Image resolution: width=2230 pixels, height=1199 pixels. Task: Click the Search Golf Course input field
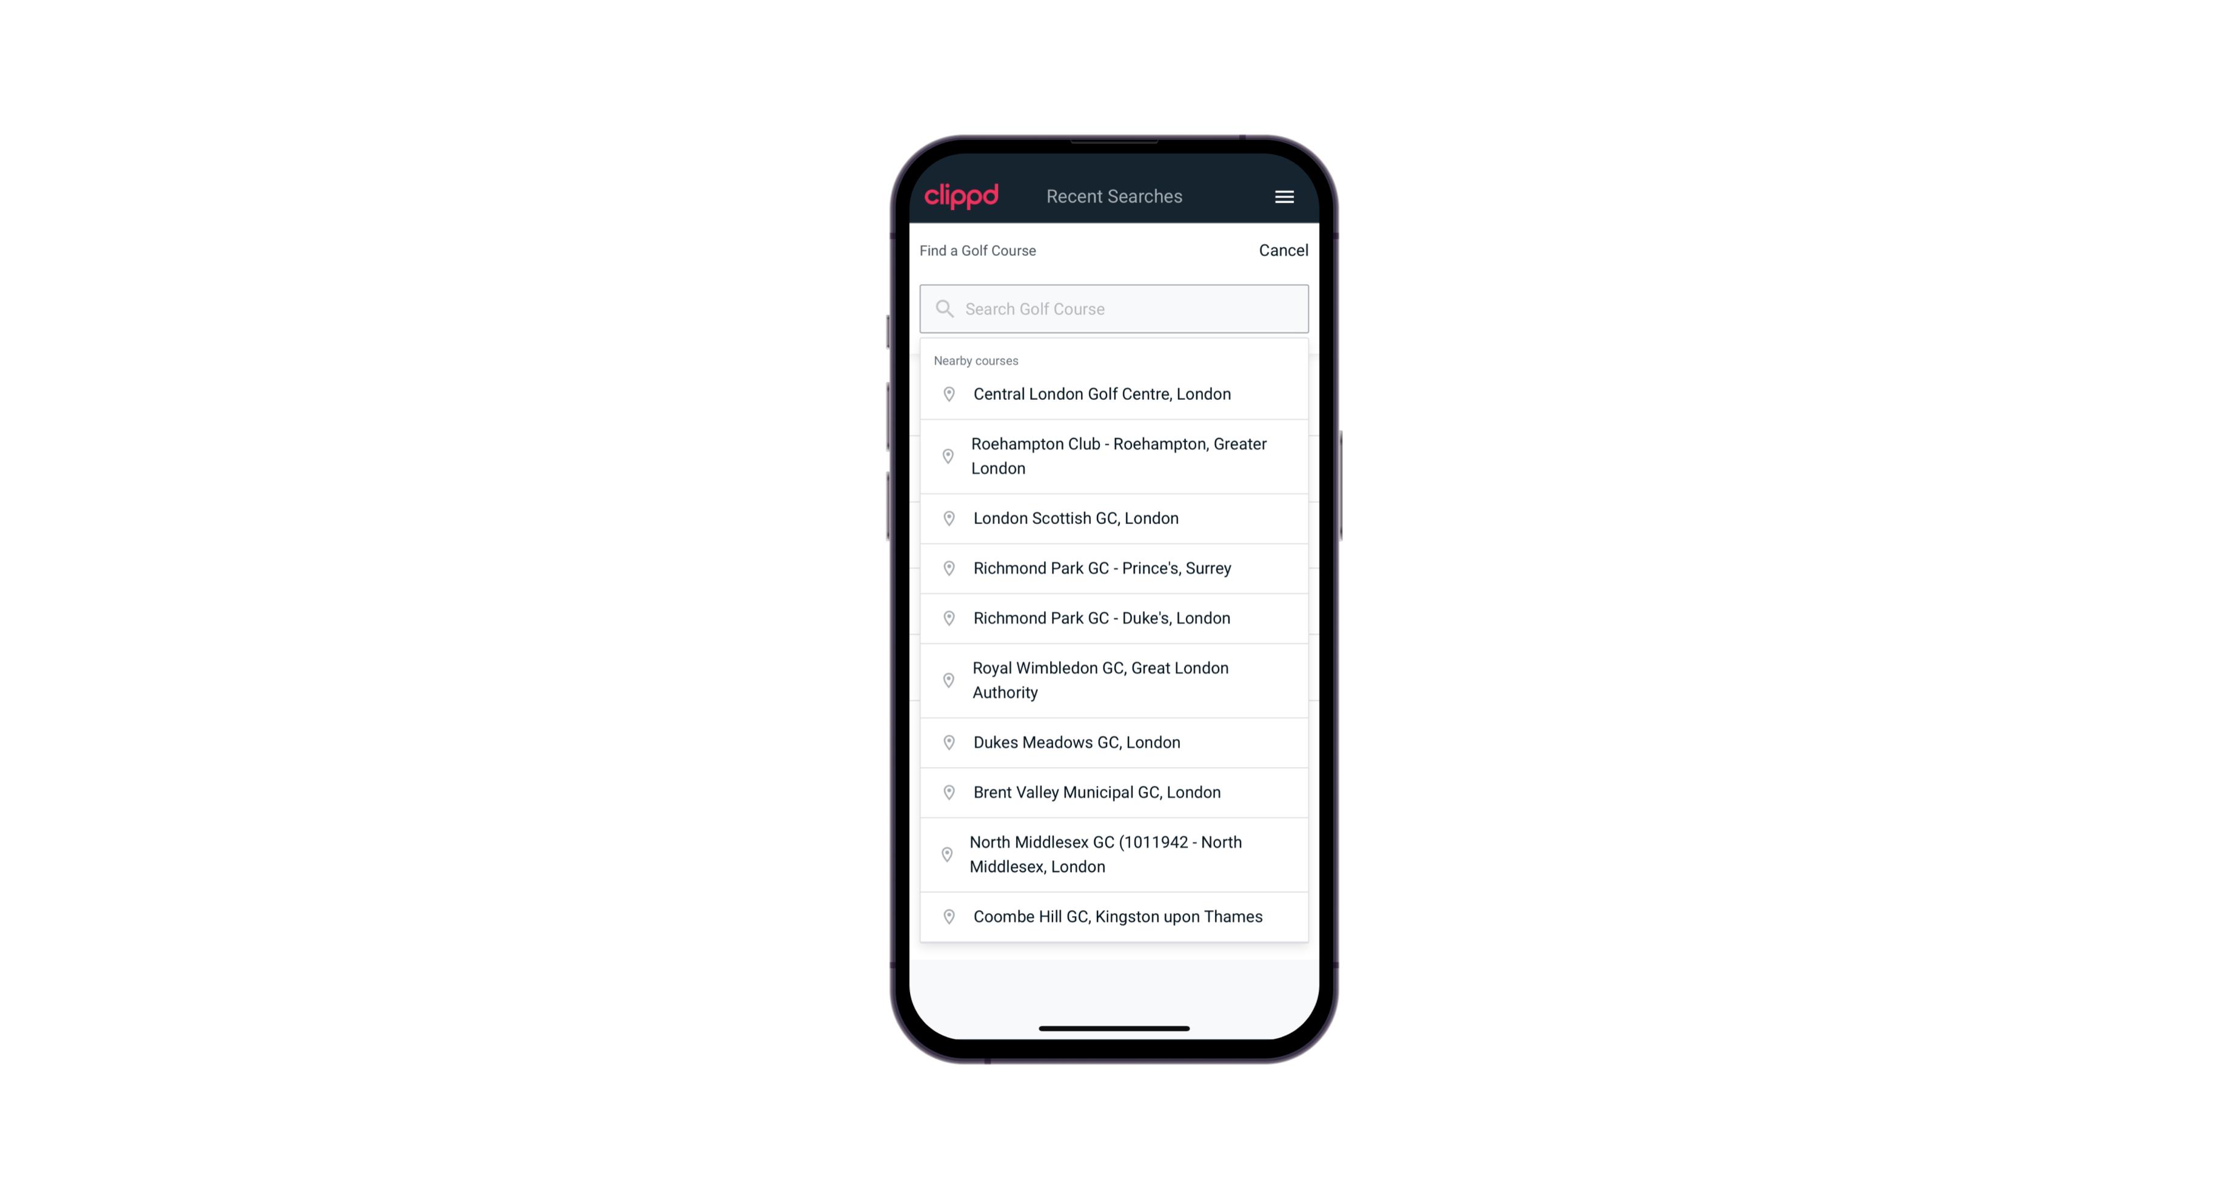pos(1115,308)
